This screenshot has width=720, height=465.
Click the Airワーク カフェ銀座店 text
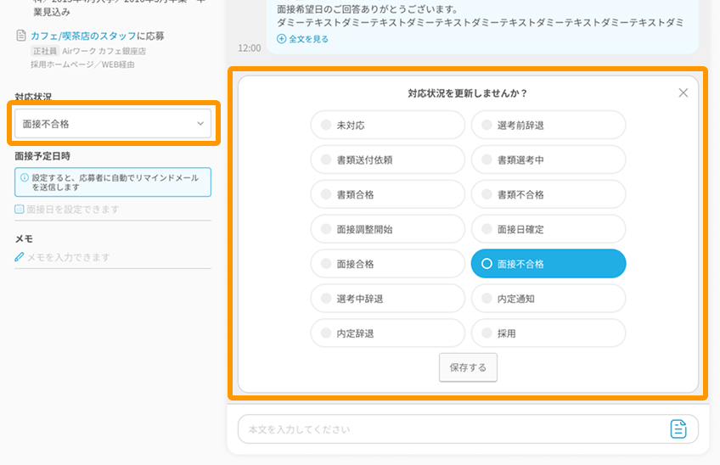point(104,51)
